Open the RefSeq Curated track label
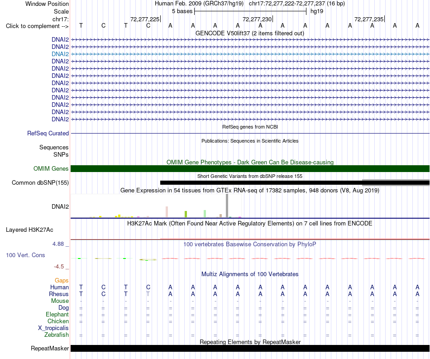Image resolution: width=430 pixels, height=359 pixels. click(48, 133)
